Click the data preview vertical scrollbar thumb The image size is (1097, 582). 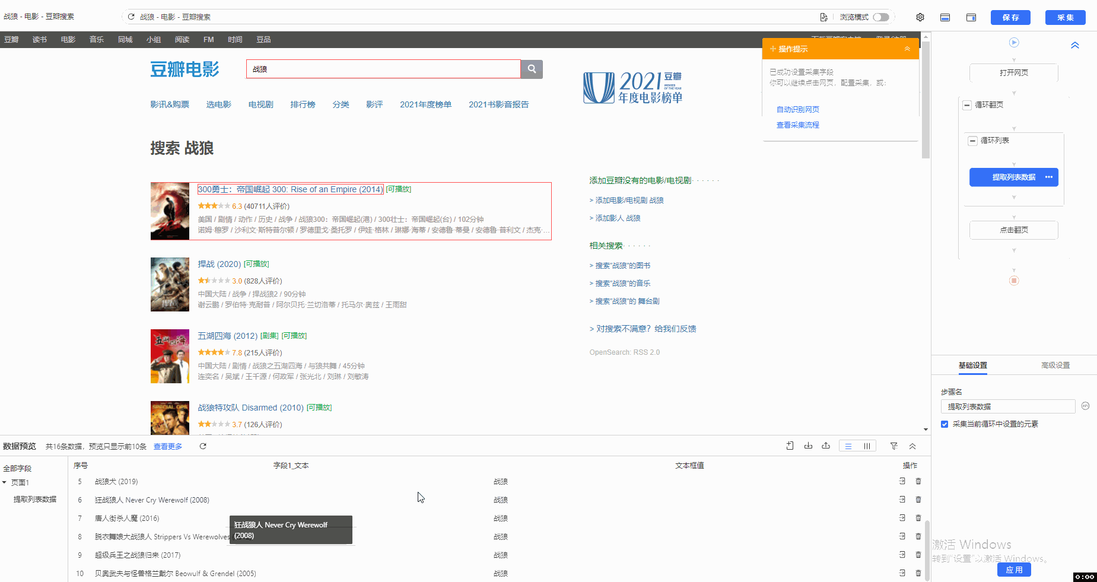(x=927, y=551)
